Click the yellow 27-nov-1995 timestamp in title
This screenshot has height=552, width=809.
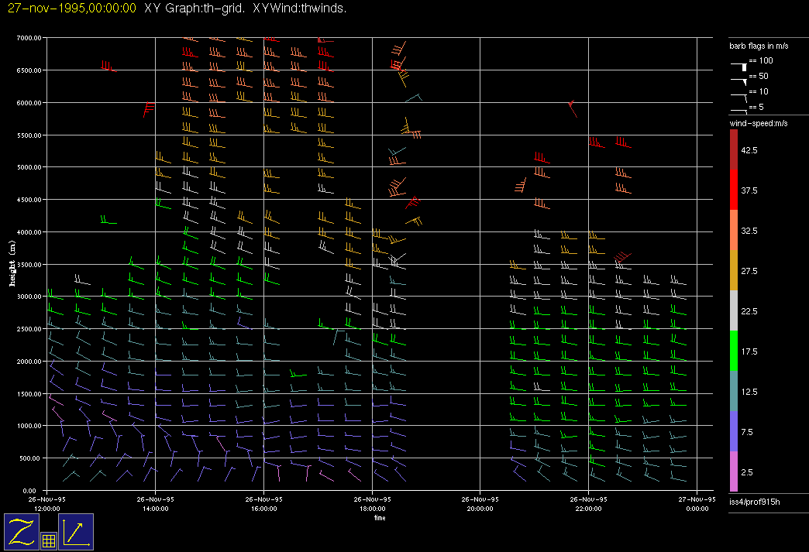(71, 9)
